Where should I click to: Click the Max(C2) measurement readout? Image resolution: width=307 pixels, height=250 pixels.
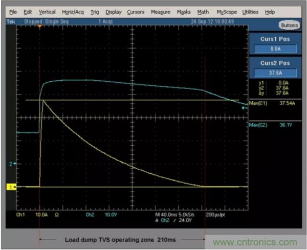(276, 125)
